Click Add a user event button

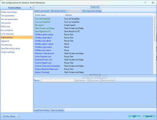[42, 11]
